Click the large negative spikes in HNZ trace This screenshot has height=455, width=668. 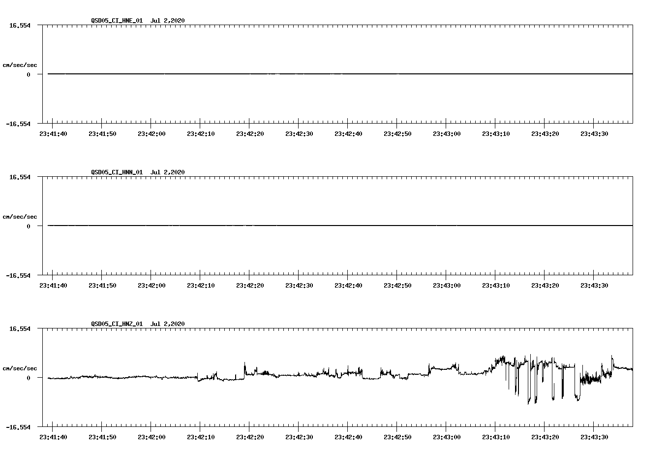pos(544,379)
